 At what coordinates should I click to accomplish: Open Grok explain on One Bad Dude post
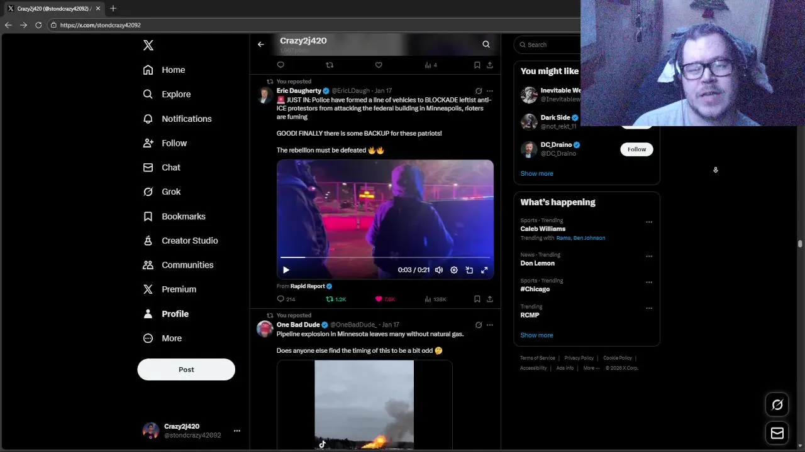coord(479,325)
